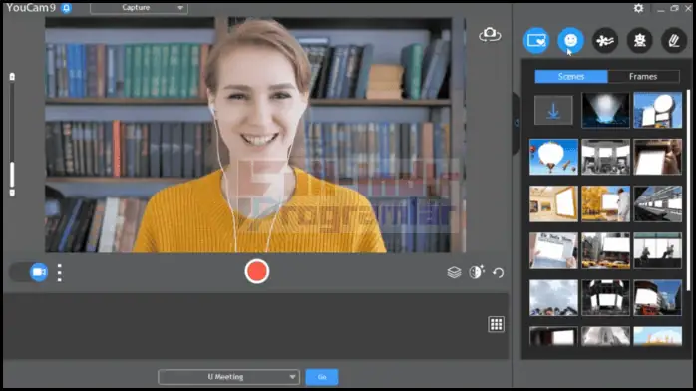
Task: Click the zoom in icon atop slider
Action: (12, 77)
